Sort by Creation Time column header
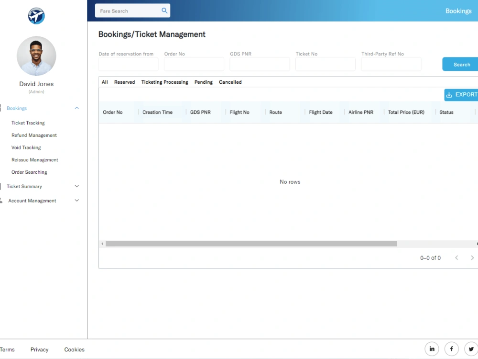This screenshot has height=359, width=478. click(157, 112)
